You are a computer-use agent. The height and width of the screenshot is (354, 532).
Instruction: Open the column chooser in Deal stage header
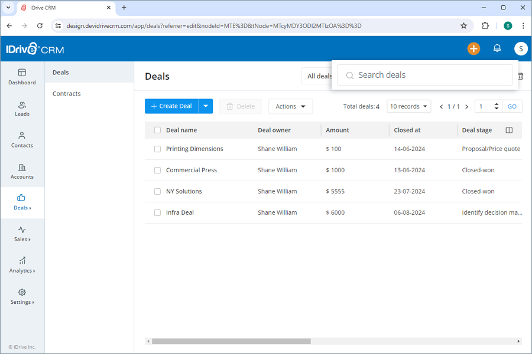point(509,130)
